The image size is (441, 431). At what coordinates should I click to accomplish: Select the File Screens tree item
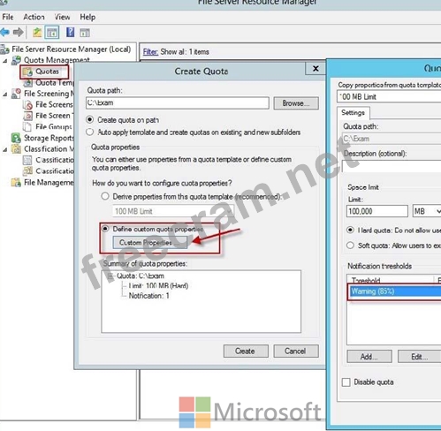54,104
